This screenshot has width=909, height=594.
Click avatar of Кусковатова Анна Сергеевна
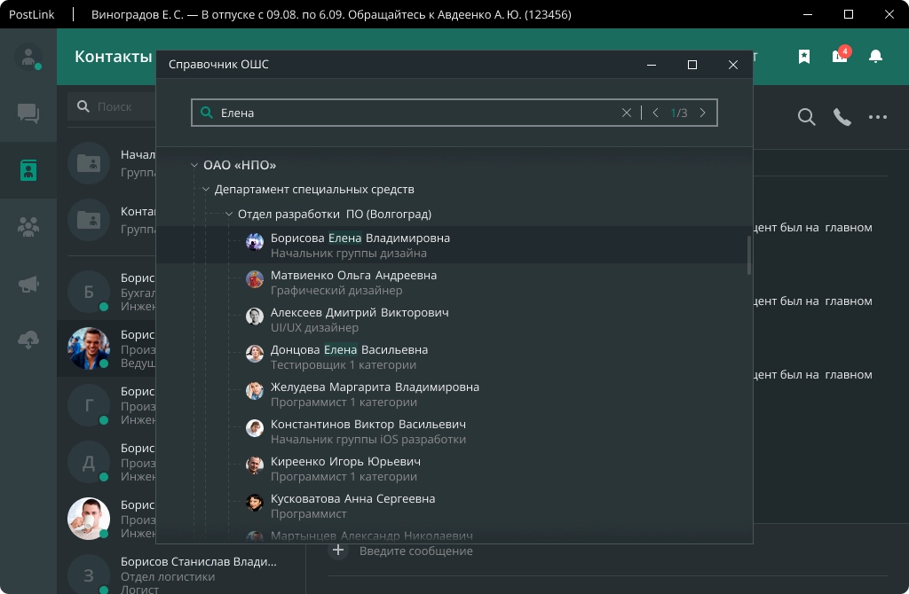(255, 503)
